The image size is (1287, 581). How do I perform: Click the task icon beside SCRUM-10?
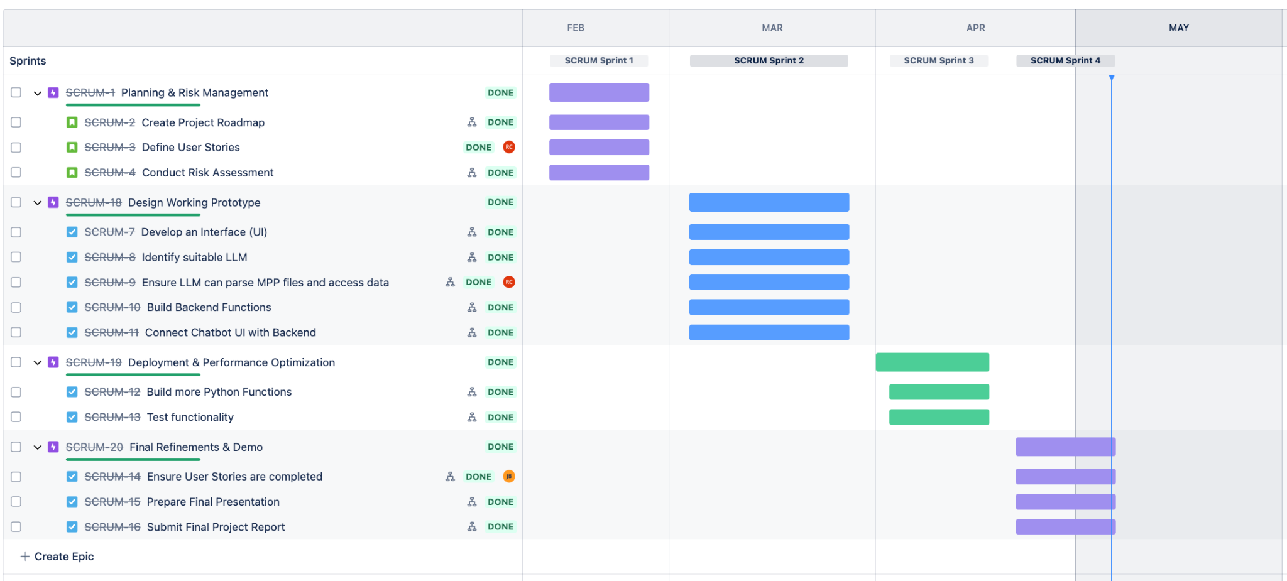72,307
